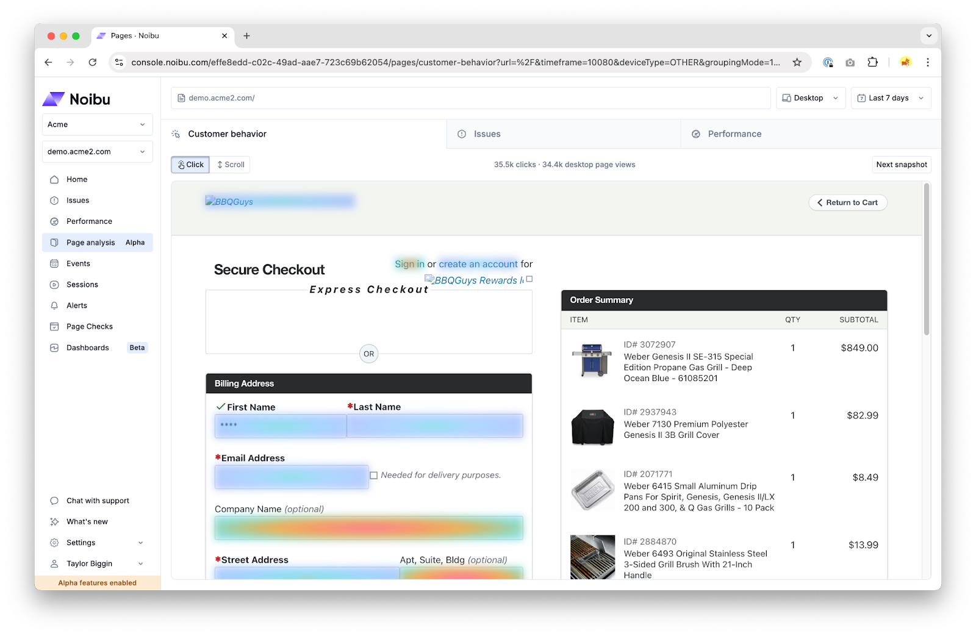Open the Home sidebar item
Image resolution: width=976 pixels, height=636 pixels.
click(x=97, y=179)
